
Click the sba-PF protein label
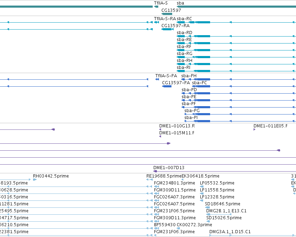click(x=189, y=104)
